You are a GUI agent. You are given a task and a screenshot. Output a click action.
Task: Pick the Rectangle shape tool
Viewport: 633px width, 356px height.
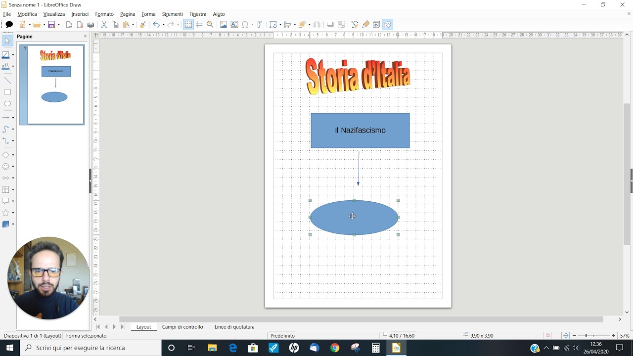click(x=7, y=92)
